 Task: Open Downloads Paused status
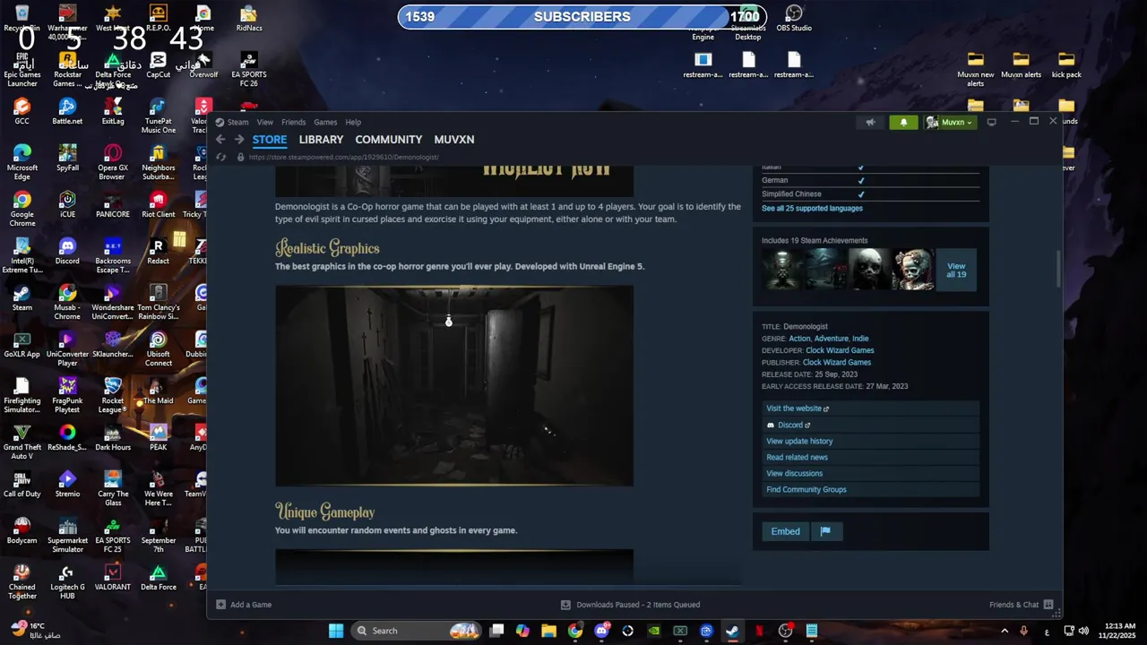click(630, 605)
